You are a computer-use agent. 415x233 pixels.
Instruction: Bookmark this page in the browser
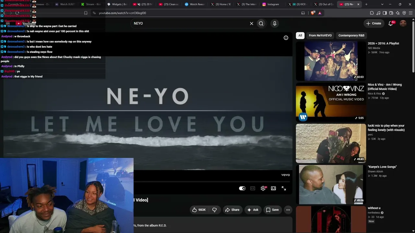click(x=86, y=13)
